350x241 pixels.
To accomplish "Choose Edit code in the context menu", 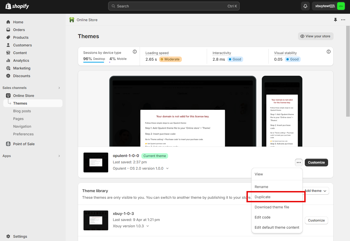I will (262, 217).
